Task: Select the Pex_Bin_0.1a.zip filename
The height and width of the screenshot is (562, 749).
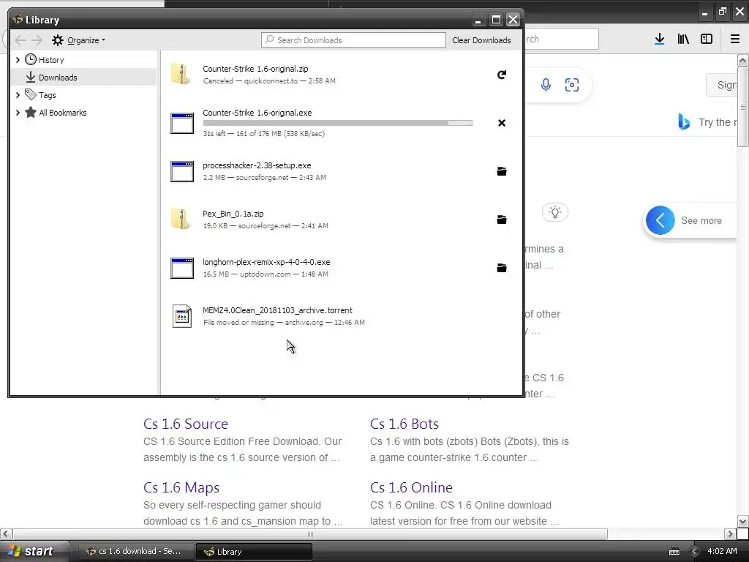Action: click(x=233, y=214)
